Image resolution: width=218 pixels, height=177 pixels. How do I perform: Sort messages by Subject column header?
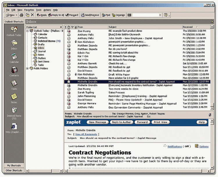145,27
